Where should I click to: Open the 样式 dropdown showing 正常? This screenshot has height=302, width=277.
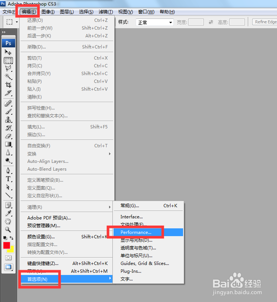pyautogui.click(x=155, y=22)
